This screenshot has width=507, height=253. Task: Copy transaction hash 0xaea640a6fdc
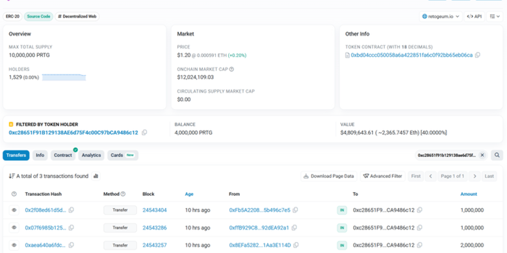click(x=71, y=245)
